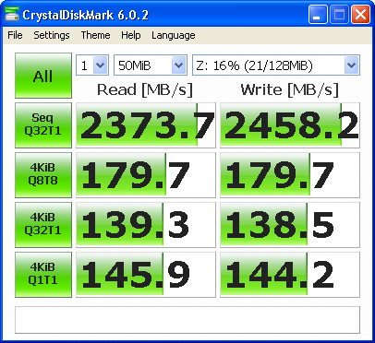Expand the Z: drive selection dropdown

351,65
